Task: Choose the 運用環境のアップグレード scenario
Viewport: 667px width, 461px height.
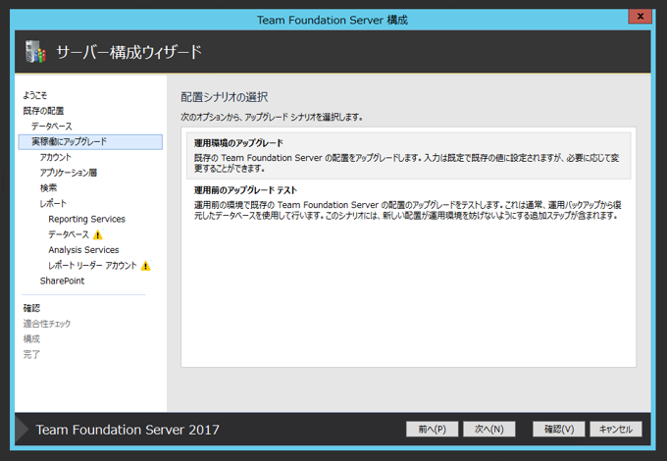Action: pos(408,156)
